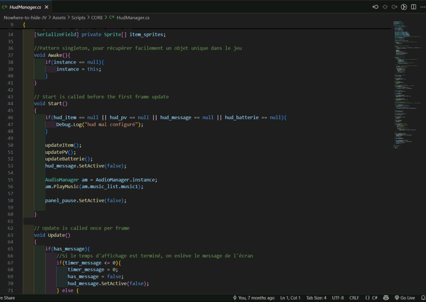This screenshot has height=302, width=426.
Task: Select language mode by clicking C#
Action: [x=372, y=297]
